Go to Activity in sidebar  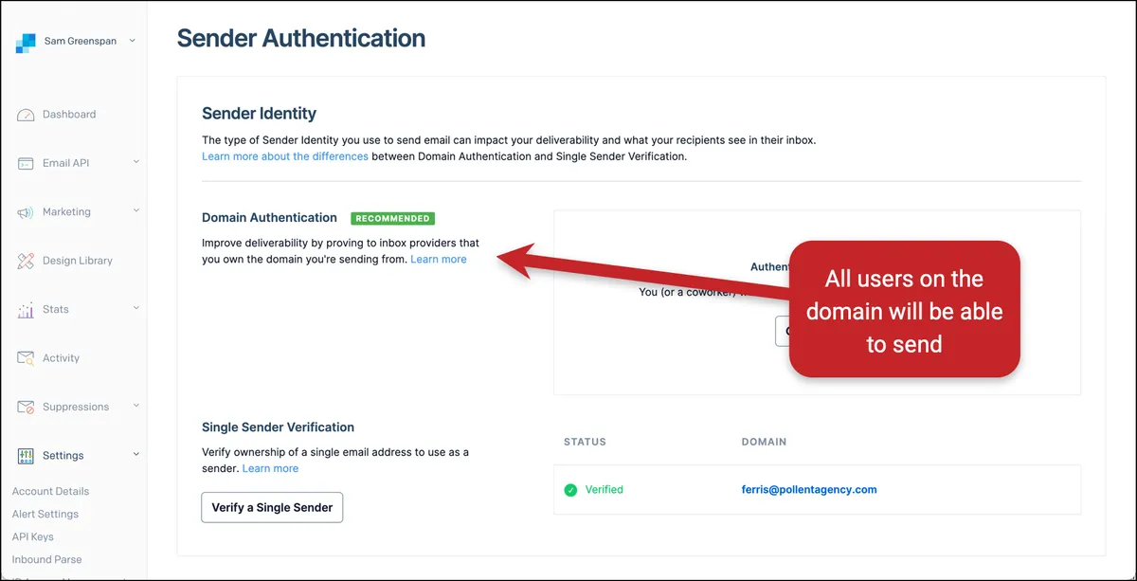(x=61, y=358)
